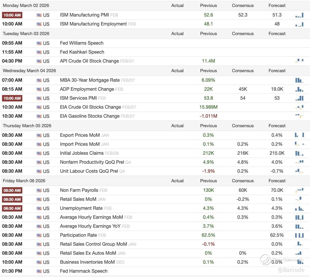Click the ADP Employment Change mini chart icon
Viewport: 310px width, 277px height.
click(299, 89)
